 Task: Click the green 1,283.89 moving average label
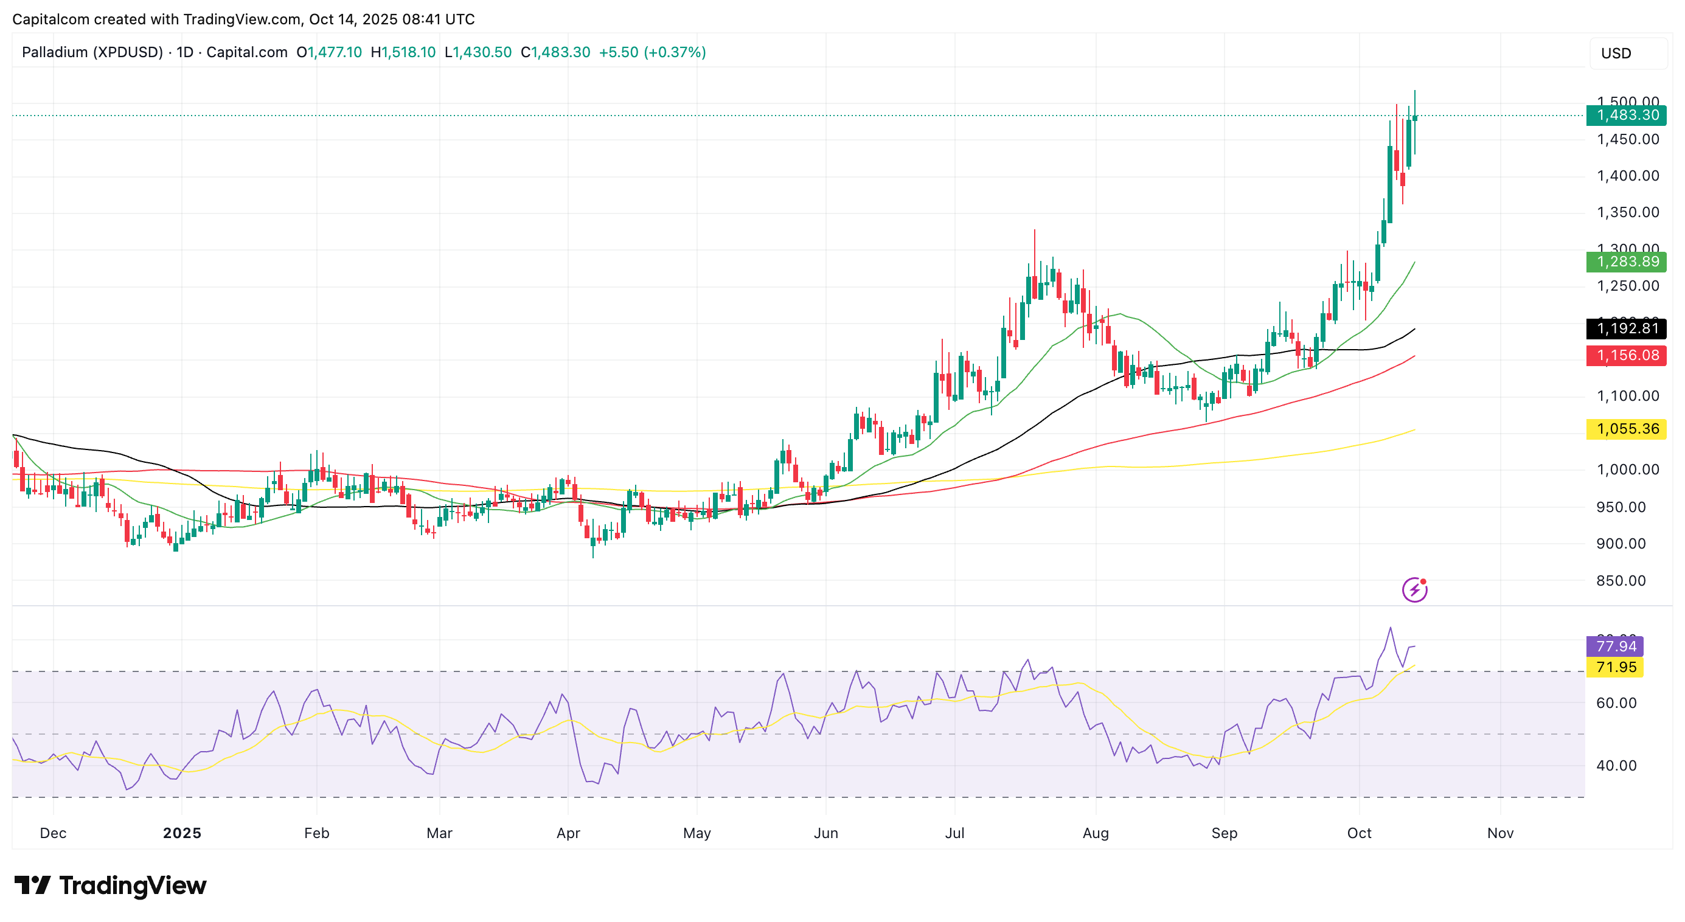pyautogui.click(x=1626, y=262)
